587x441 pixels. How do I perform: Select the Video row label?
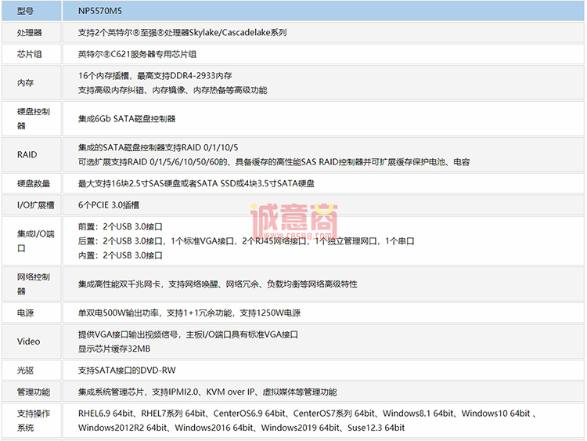(x=28, y=342)
